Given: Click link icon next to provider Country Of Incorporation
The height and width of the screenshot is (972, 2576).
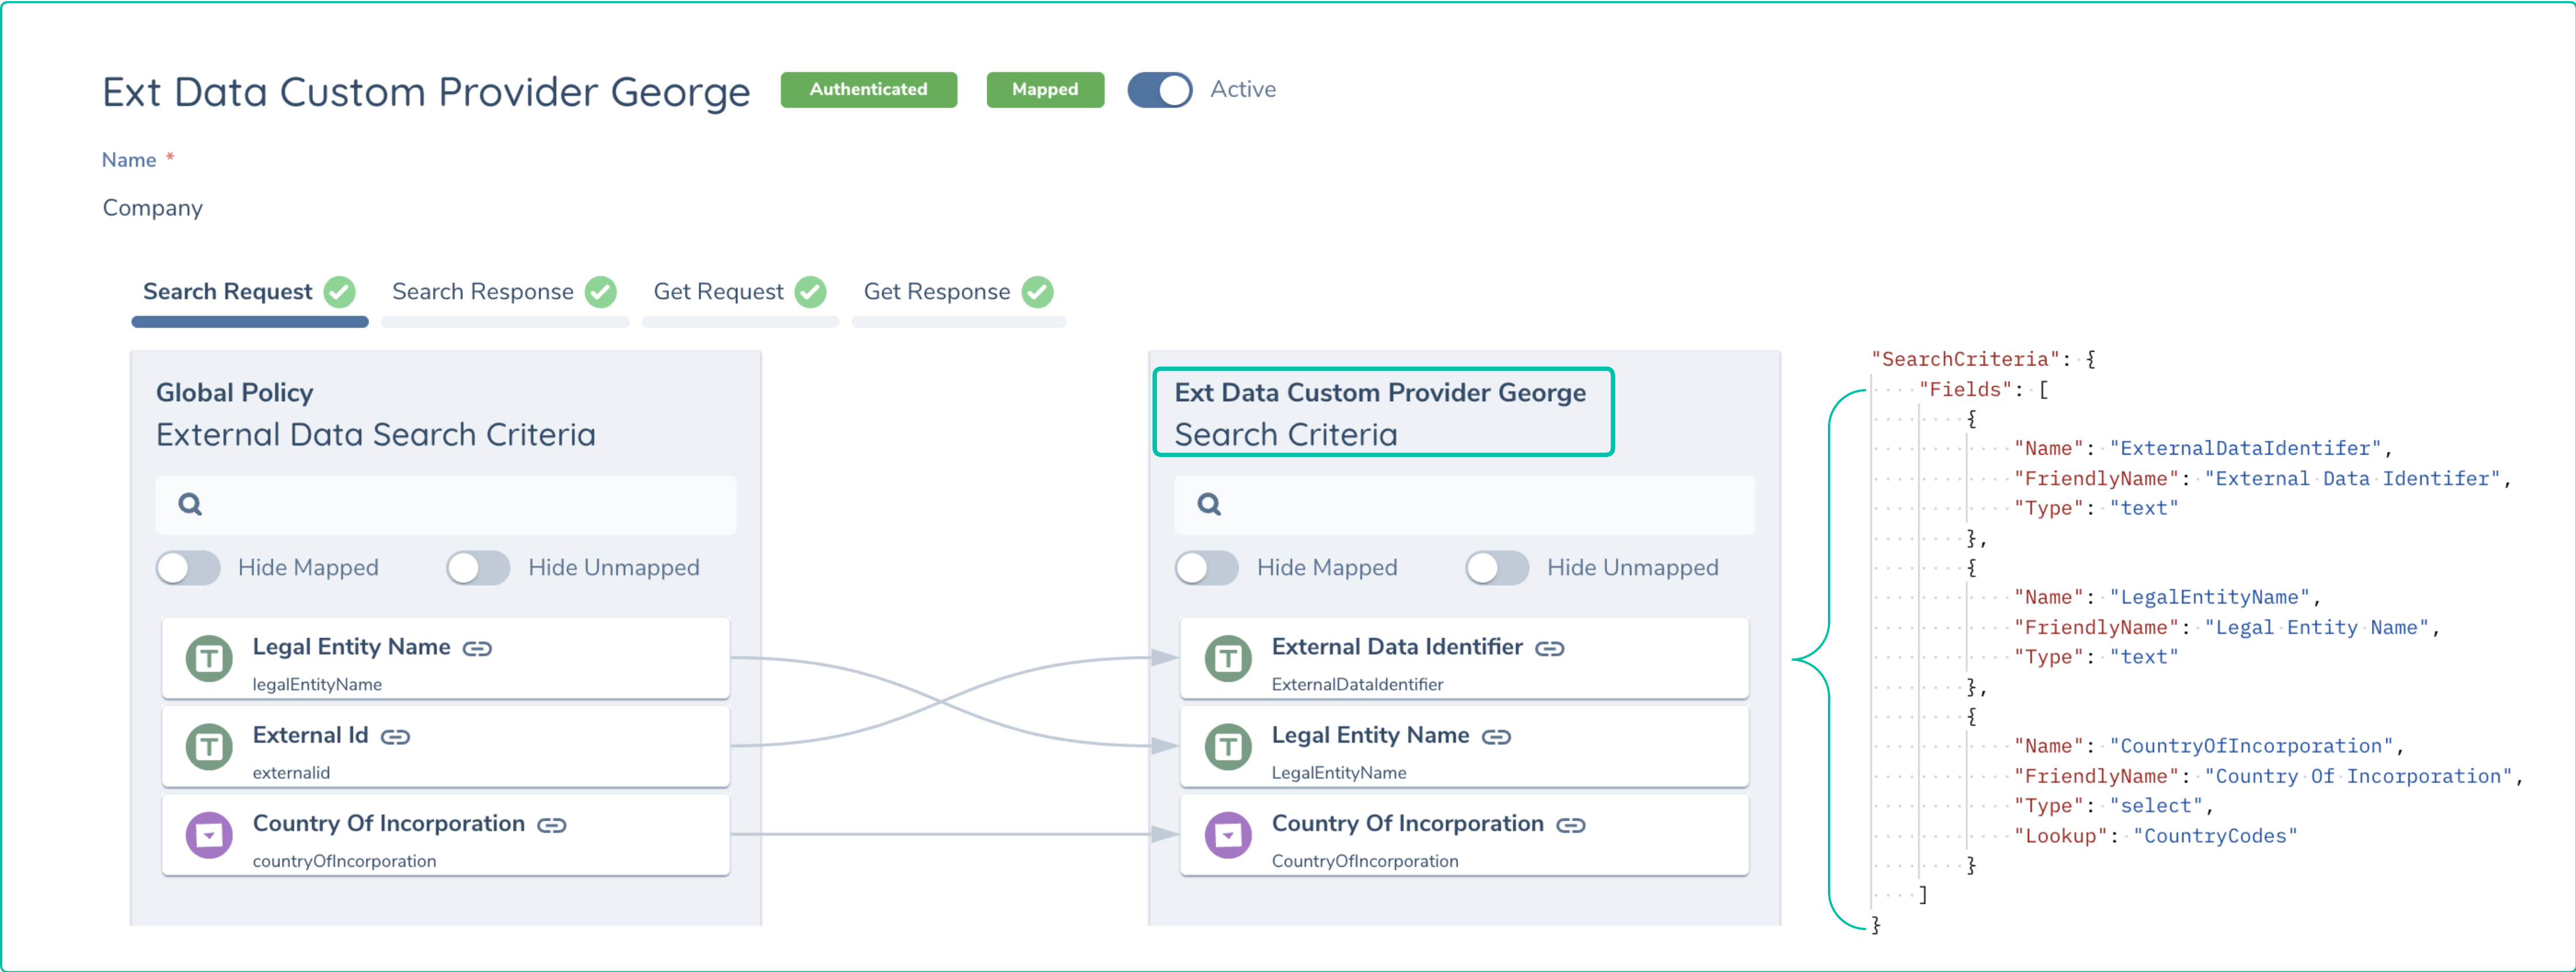Looking at the screenshot, I should click(1570, 825).
